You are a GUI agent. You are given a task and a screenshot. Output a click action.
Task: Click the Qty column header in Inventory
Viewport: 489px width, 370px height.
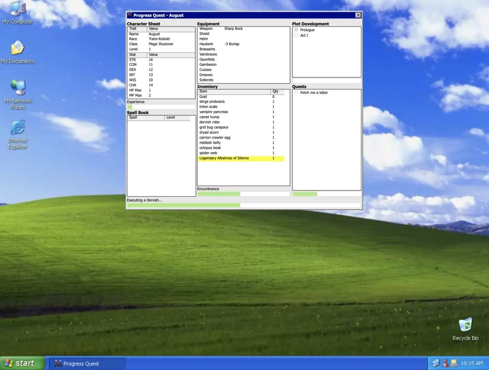[x=277, y=91]
